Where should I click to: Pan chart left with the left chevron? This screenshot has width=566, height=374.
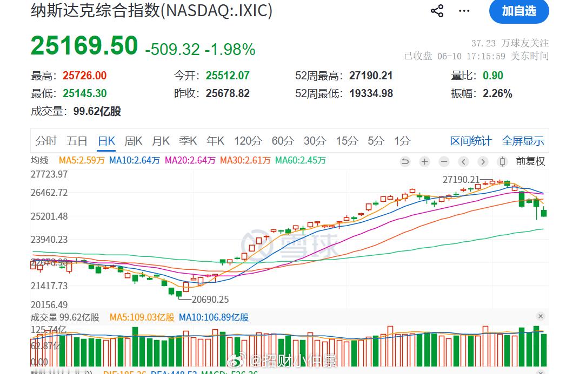click(x=464, y=161)
